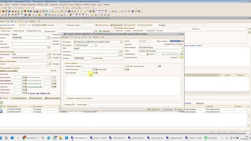Viewport: 251px width, 141px height.
Task: Click large notes text area in dialog
Action: point(123,86)
